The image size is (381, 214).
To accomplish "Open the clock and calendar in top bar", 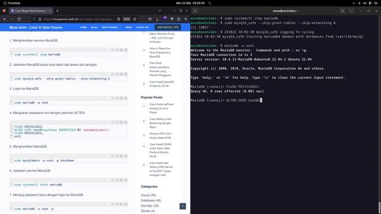I will 190,3.
